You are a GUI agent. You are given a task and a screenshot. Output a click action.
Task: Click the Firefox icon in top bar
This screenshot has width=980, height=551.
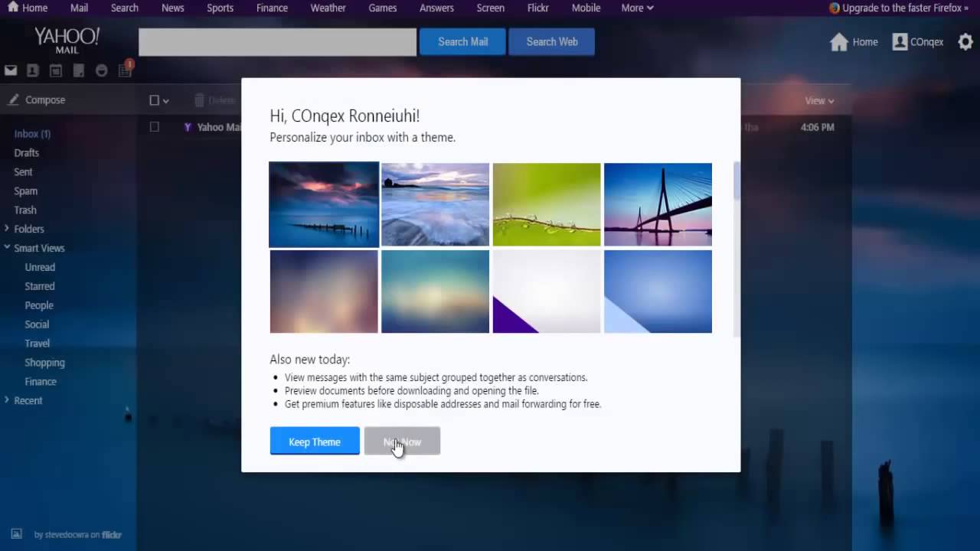click(x=834, y=8)
